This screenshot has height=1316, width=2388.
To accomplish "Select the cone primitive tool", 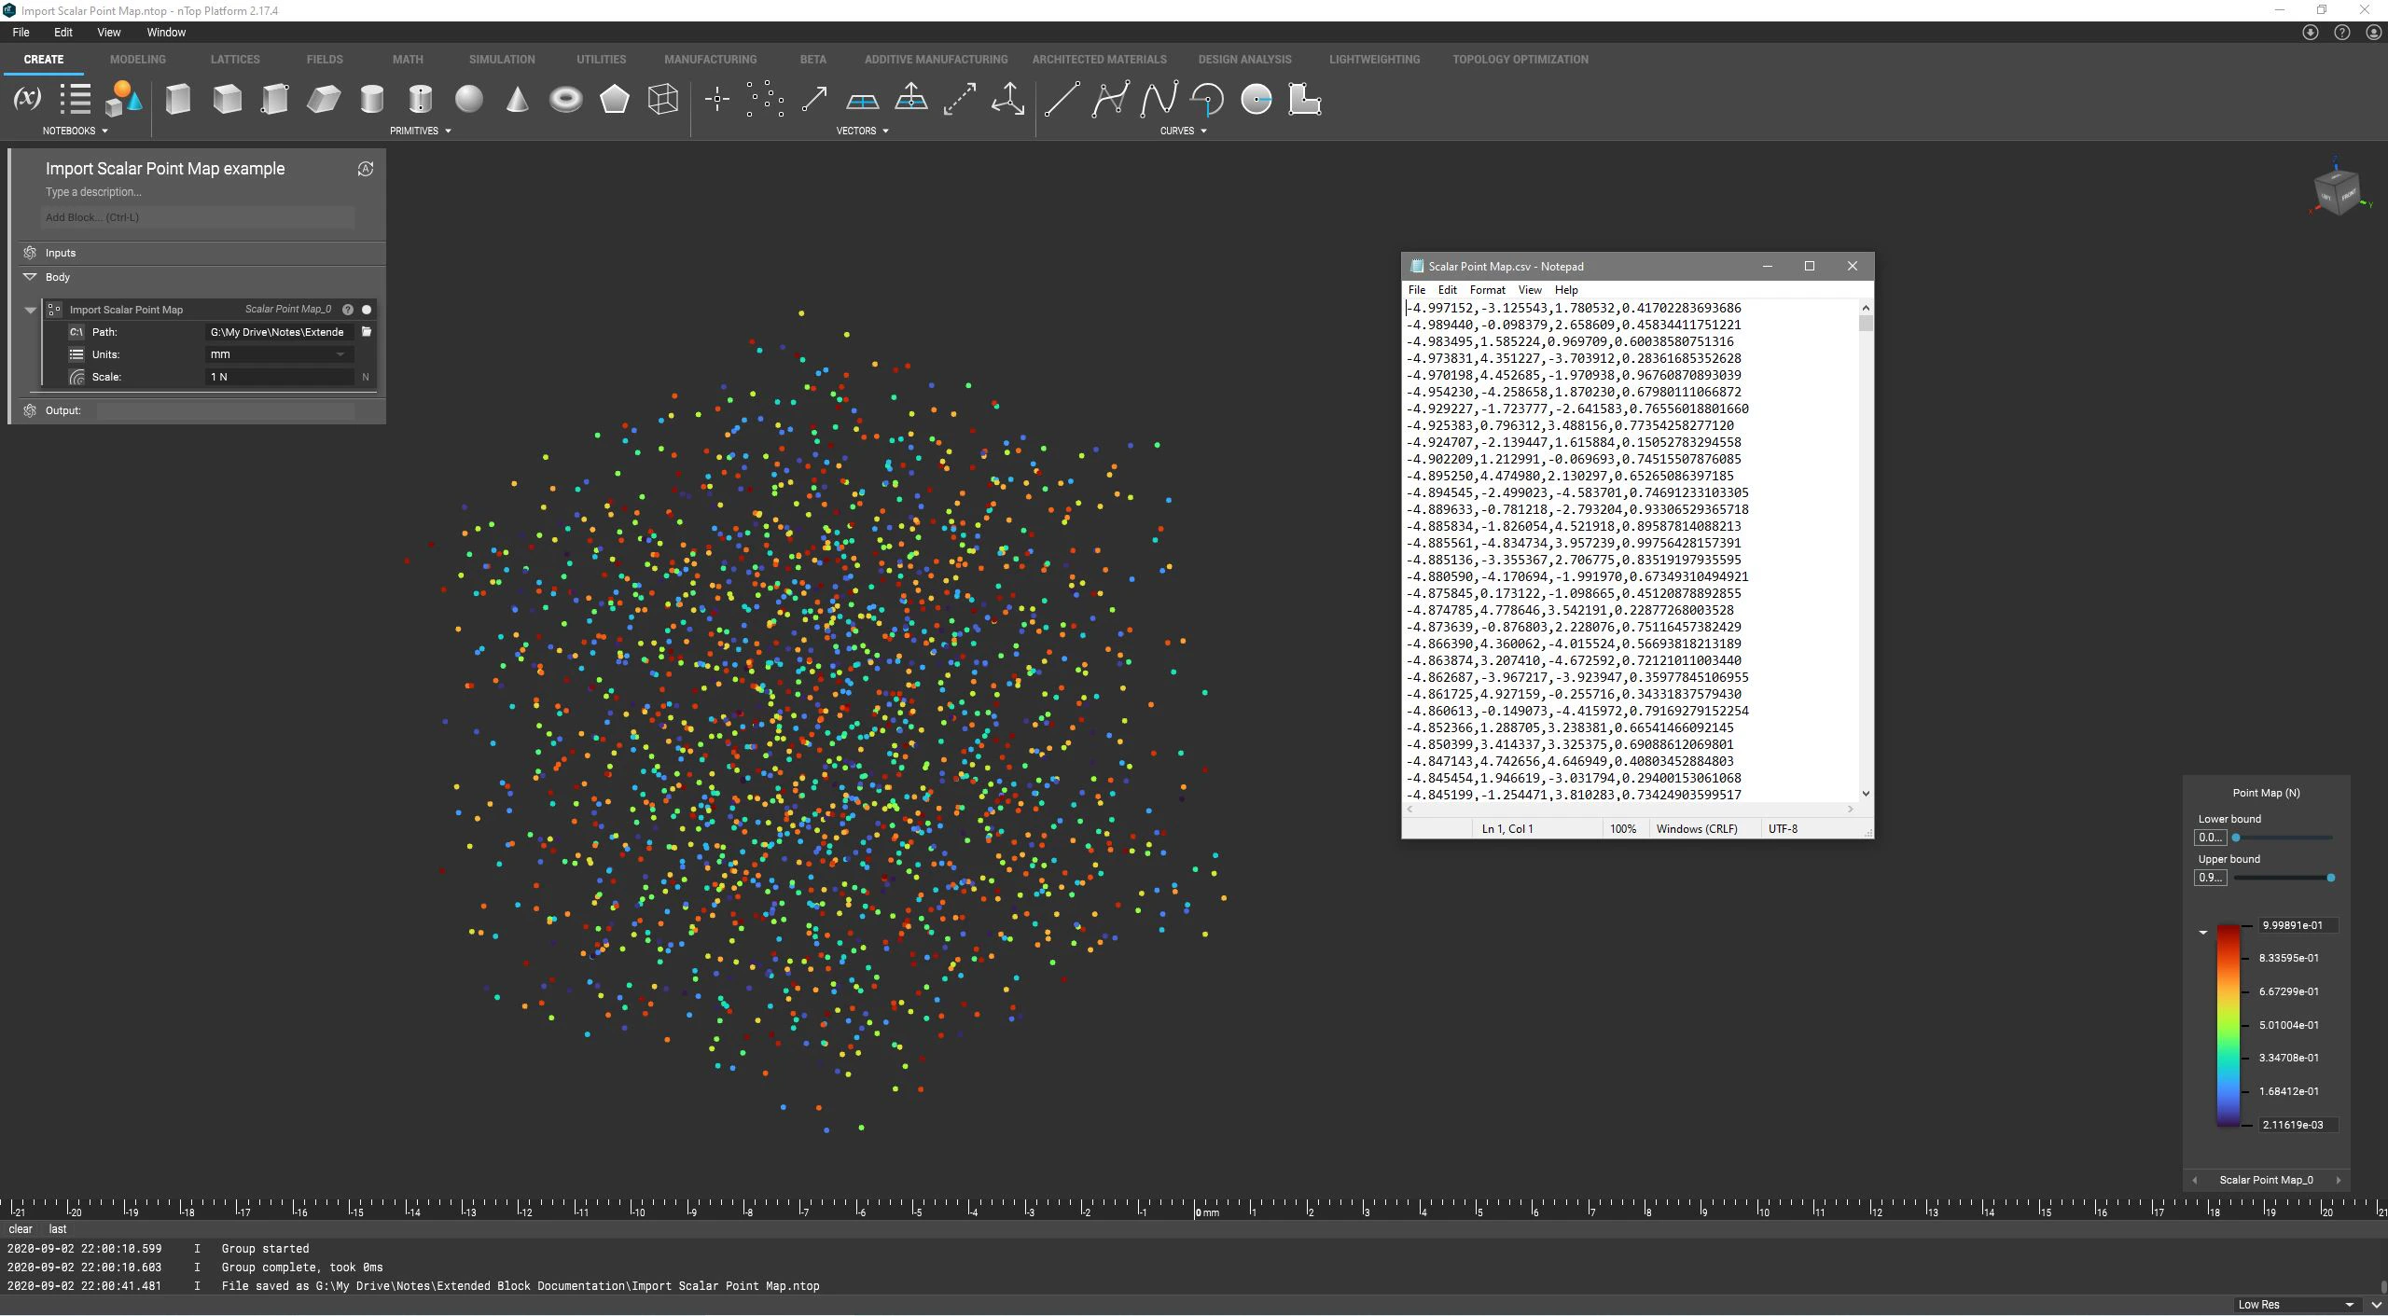I will [x=516, y=99].
